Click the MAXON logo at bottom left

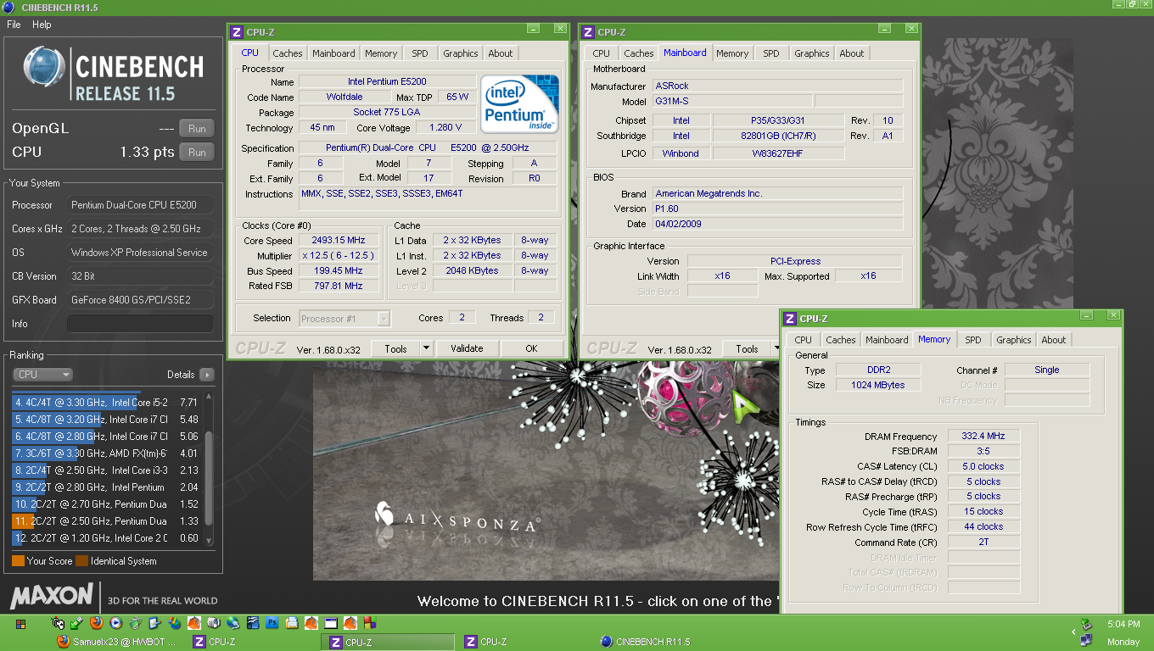pyautogui.click(x=51, y=596)
